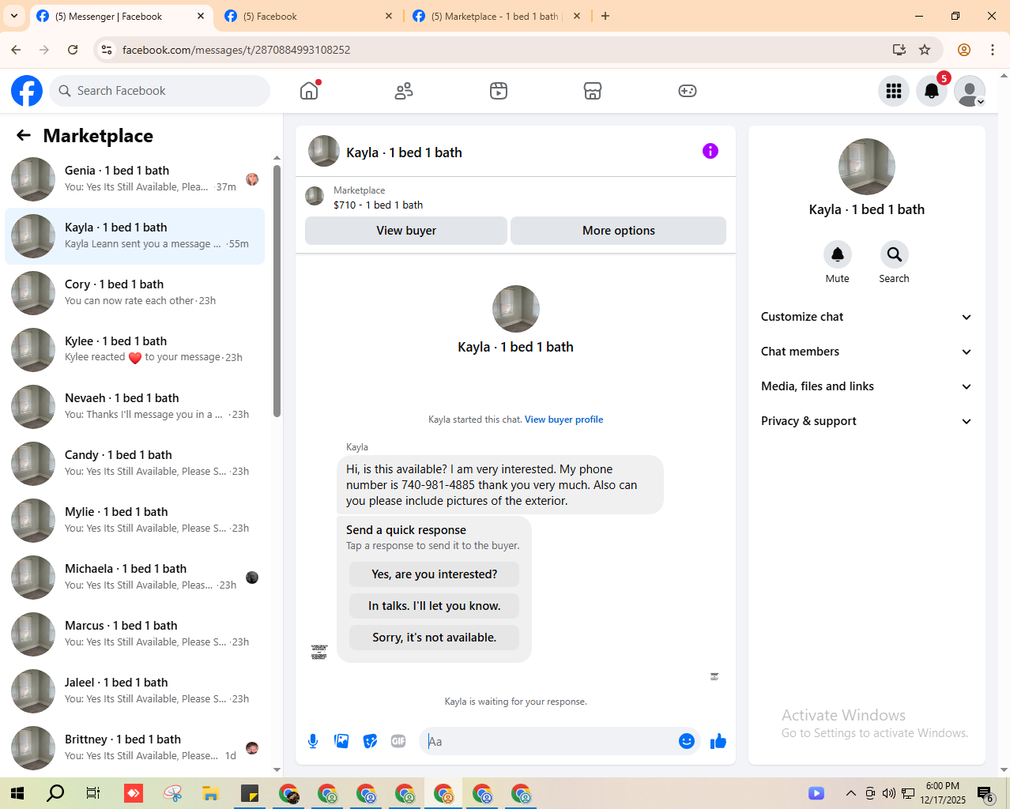
Task: Open Cory · 1 bed 1 bath conversation
Action: (135, 293)
